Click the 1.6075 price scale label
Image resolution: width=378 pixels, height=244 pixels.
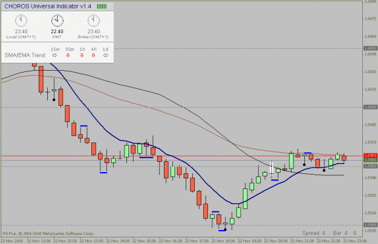371,19
